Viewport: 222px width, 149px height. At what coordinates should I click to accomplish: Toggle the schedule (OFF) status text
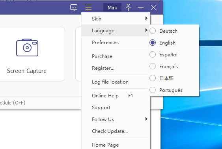coord(13,103)
